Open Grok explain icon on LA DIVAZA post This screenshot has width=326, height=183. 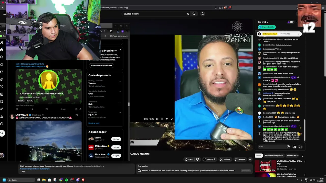[x=76, y=115]
